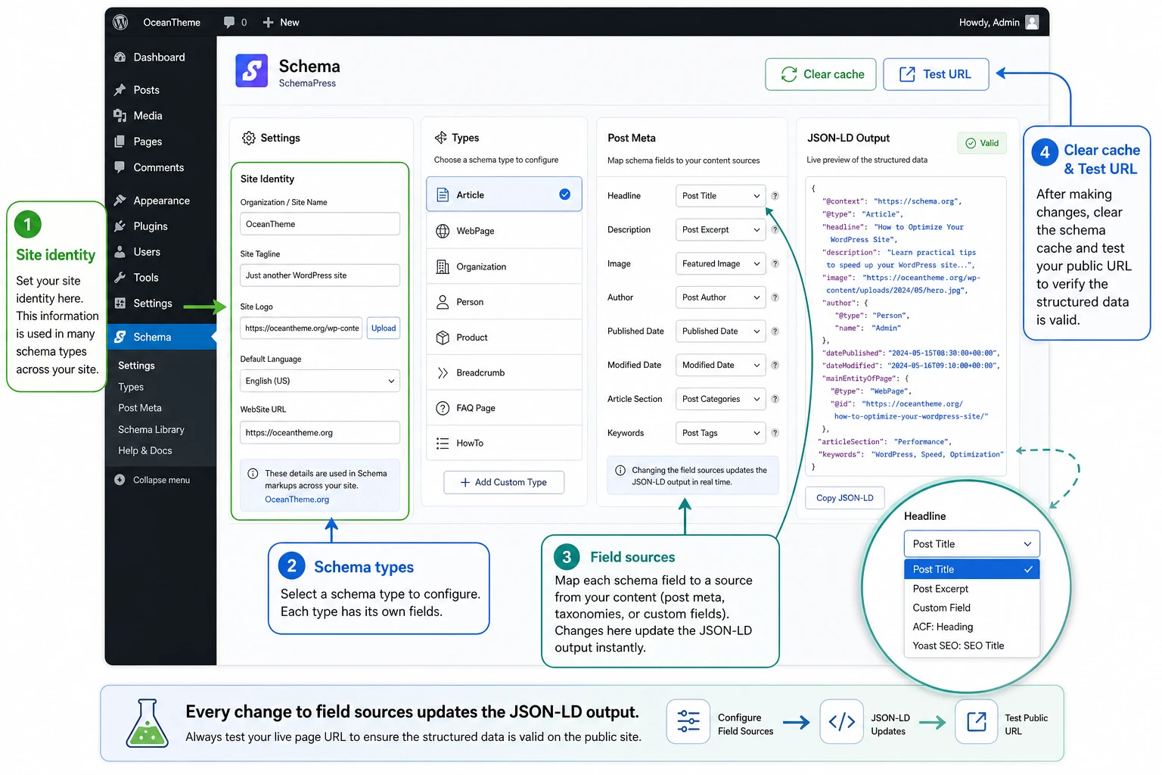Open Schema Library submenu item
Screen dimensions: 1162x775
151,429
